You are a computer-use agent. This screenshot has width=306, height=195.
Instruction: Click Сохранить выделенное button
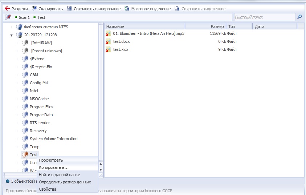200,9
